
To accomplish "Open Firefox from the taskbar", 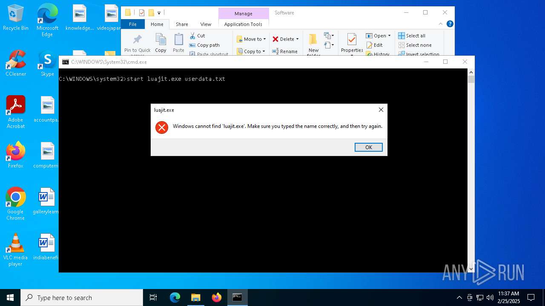I will click(x=216, y=297).
